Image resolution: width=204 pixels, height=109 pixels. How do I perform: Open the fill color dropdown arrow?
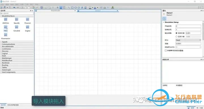coord(97,8)
